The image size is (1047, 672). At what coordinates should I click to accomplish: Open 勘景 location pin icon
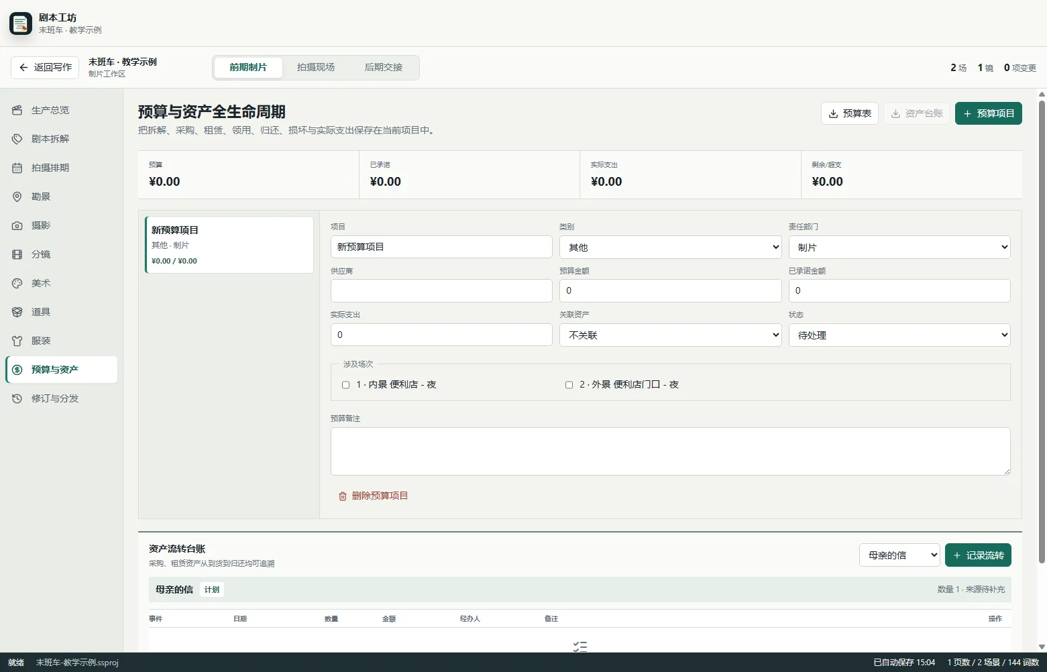(x=17, y=197)
